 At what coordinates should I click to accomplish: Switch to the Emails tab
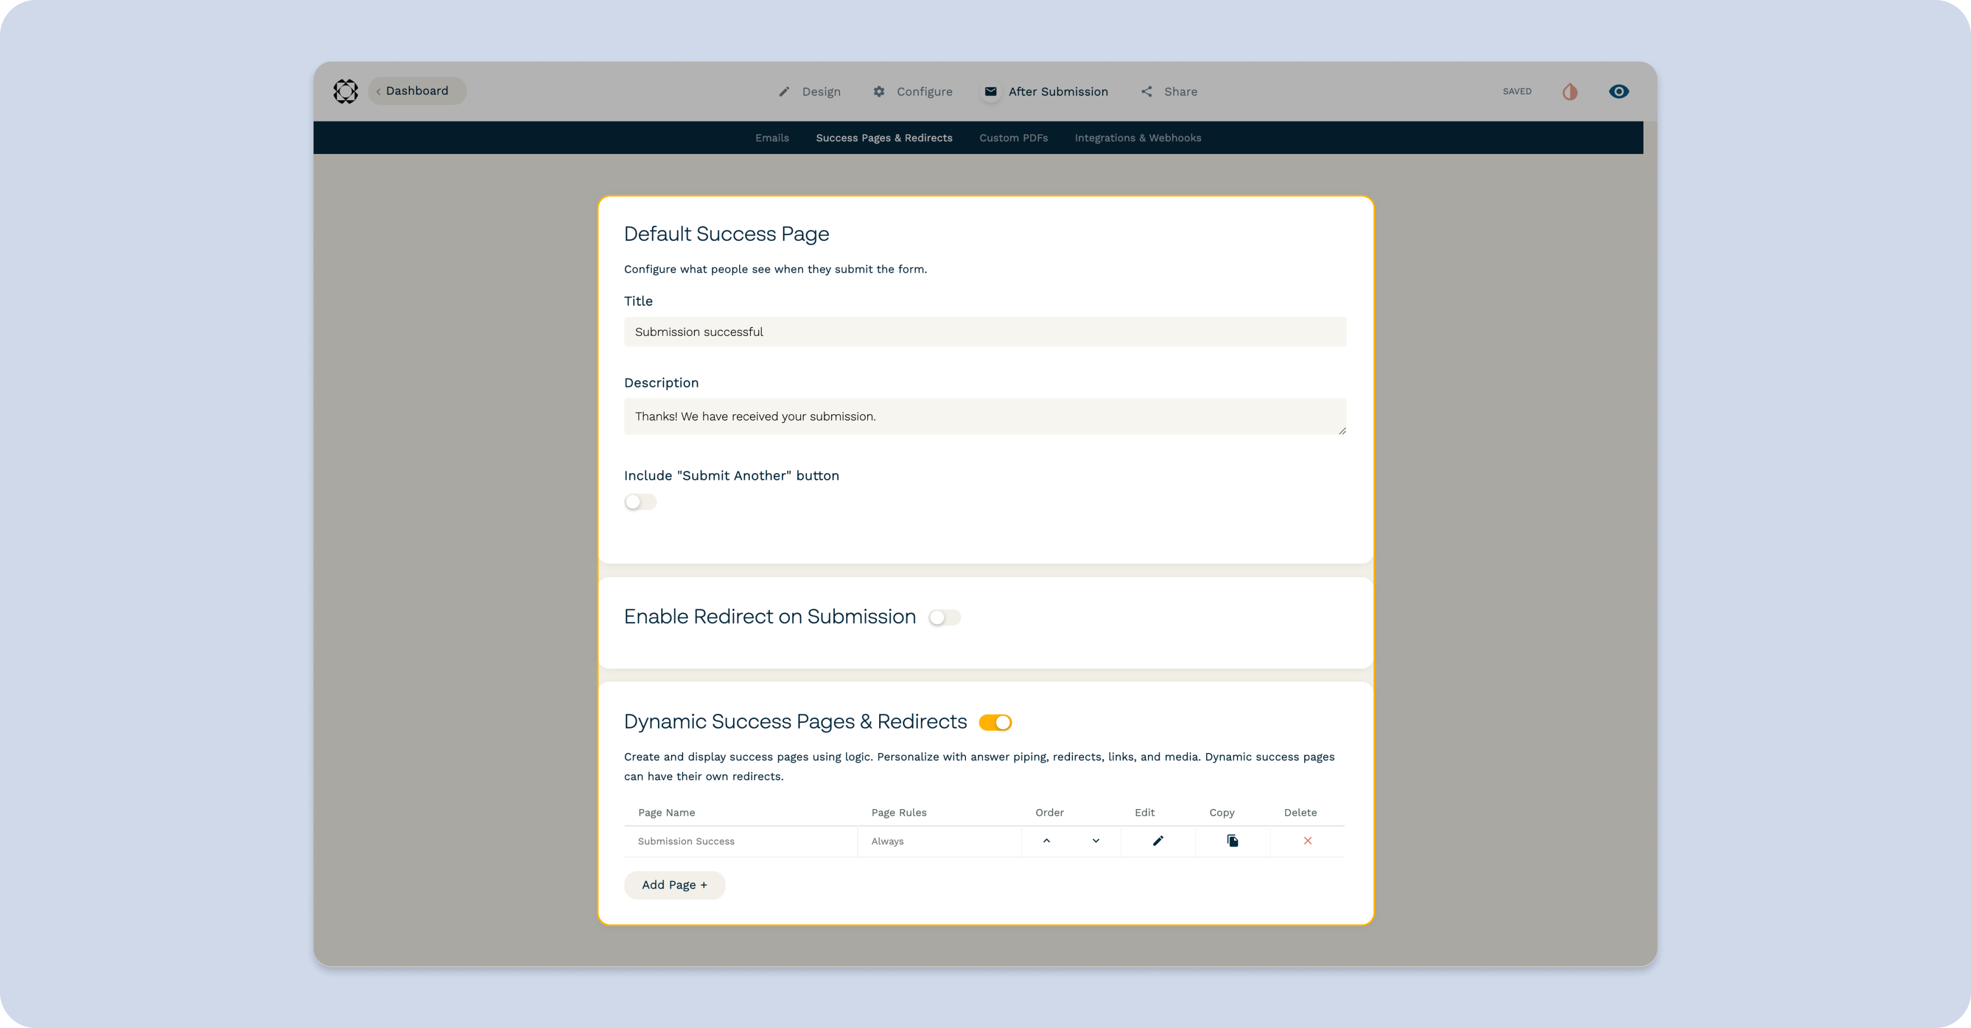(x=772, y=138)
